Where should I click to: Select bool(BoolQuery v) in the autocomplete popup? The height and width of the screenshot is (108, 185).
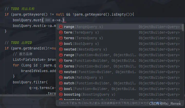tap(119, 44)
